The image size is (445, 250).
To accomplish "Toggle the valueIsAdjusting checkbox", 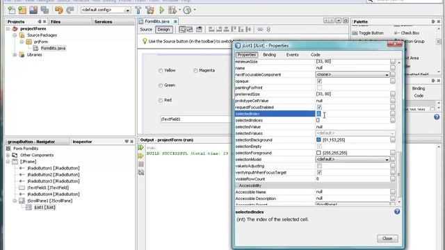I will tap(319, 166).
